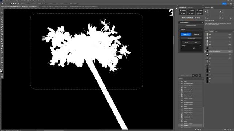Toggle visibility of the Red channel
Screen dimensions: 234x131
click(x=205, y=38)
